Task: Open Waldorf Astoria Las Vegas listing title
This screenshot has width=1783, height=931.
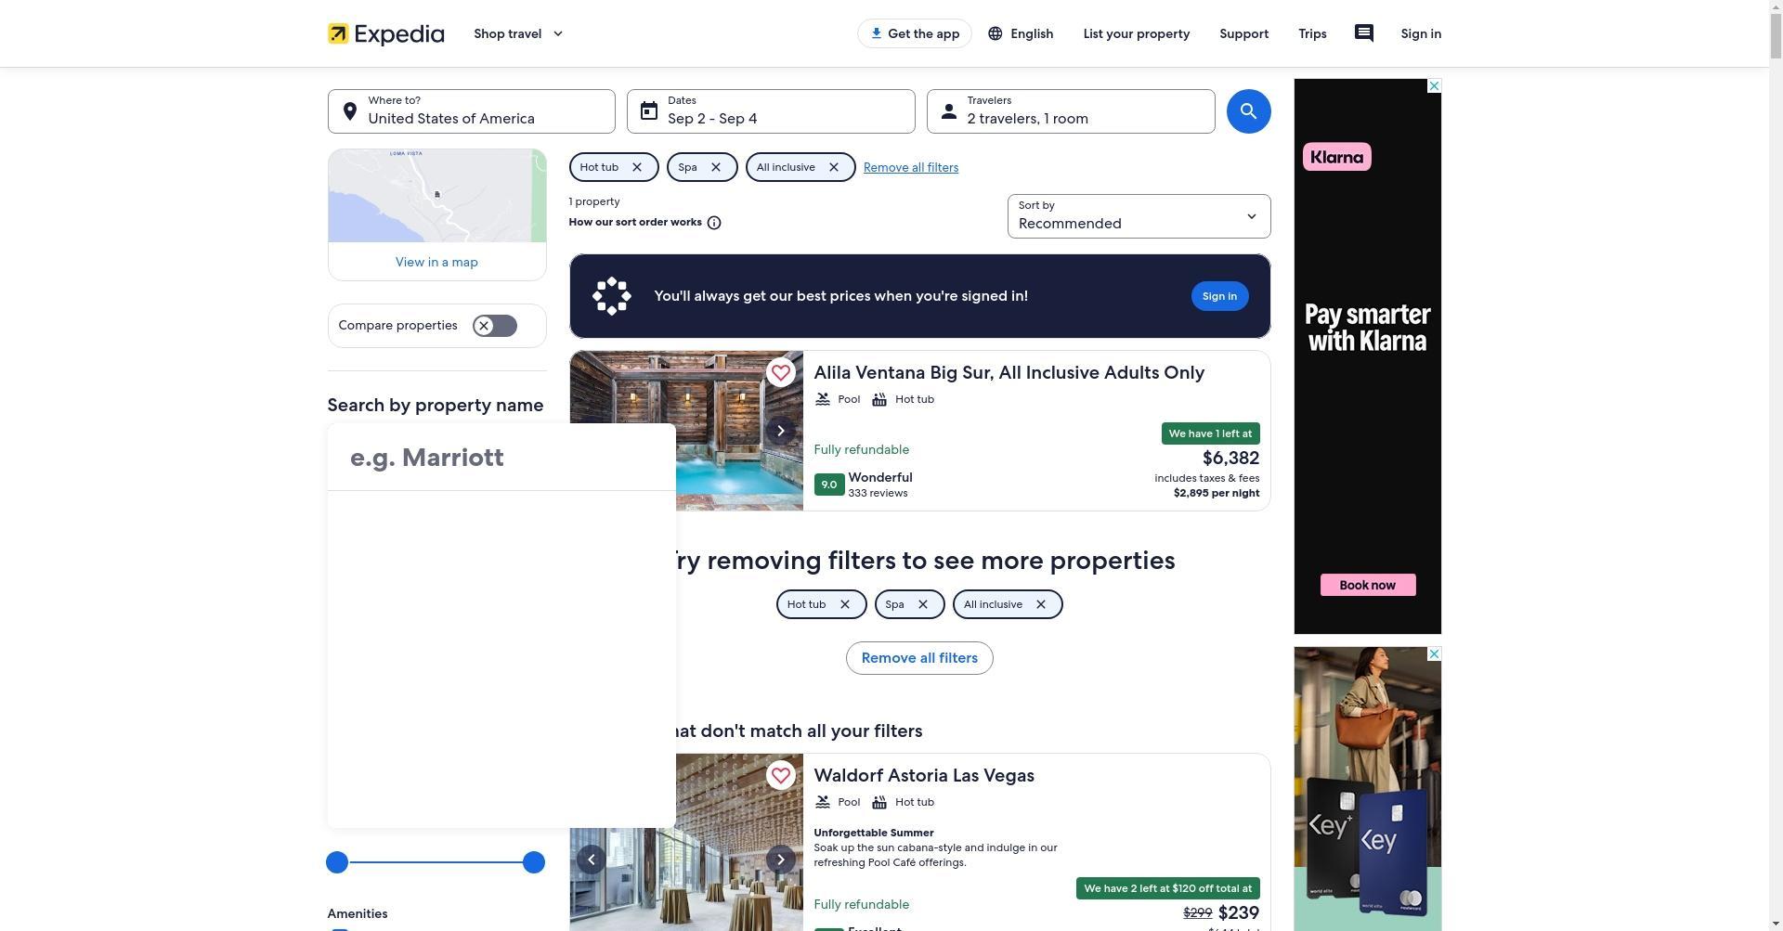Action: (924, 775)
